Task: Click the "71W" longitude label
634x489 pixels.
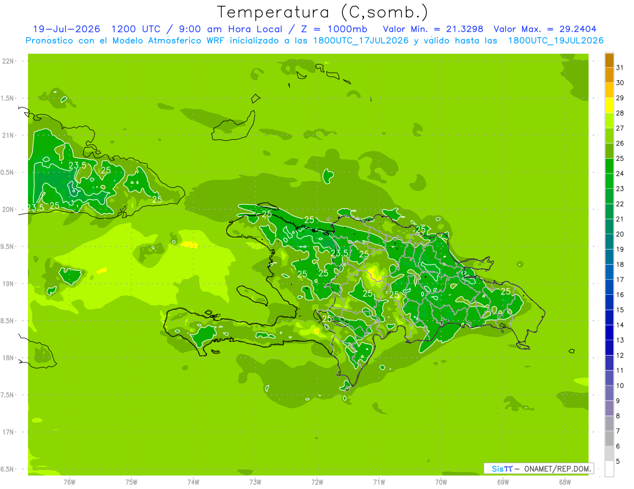Action: 379,482
